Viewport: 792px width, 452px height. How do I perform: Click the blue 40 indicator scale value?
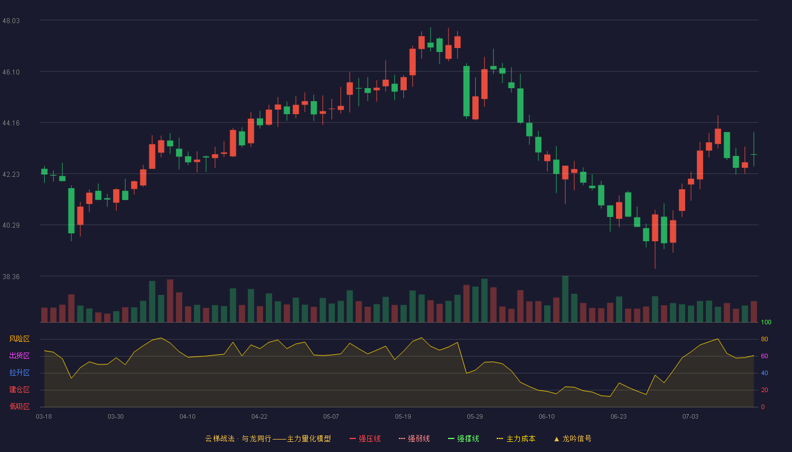[764, 373]
